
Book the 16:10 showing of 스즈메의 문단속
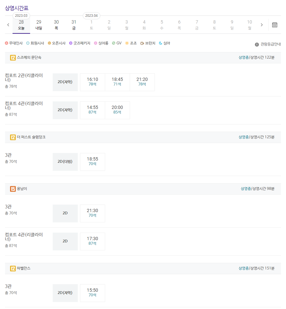pos(93,82)
